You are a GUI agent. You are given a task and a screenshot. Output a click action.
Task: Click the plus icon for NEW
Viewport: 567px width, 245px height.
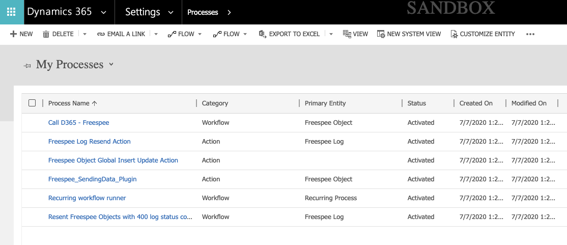click(13, 34)
